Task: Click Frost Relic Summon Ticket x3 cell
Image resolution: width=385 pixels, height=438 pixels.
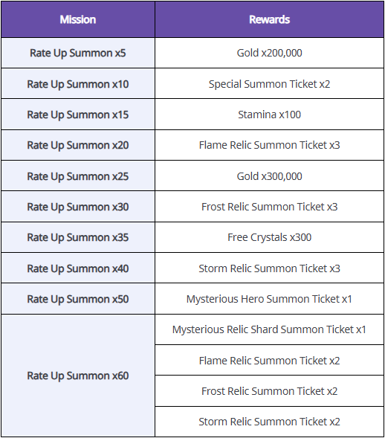Action: [x=269, y=207]
